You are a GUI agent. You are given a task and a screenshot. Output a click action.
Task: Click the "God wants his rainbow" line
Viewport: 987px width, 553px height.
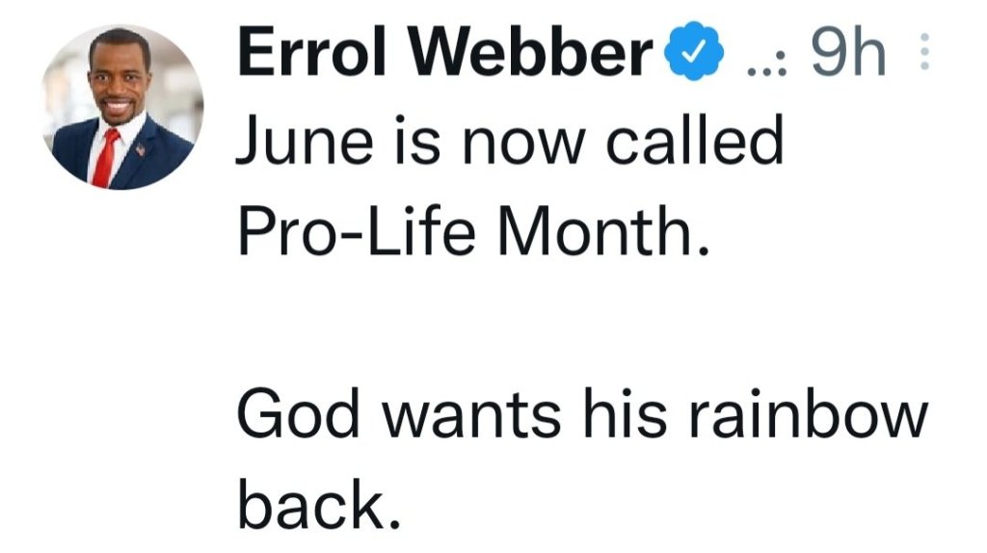tap(582, 413)
